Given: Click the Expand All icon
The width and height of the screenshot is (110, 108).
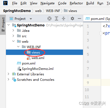Looking at the screenshot, I should (56, 18).
